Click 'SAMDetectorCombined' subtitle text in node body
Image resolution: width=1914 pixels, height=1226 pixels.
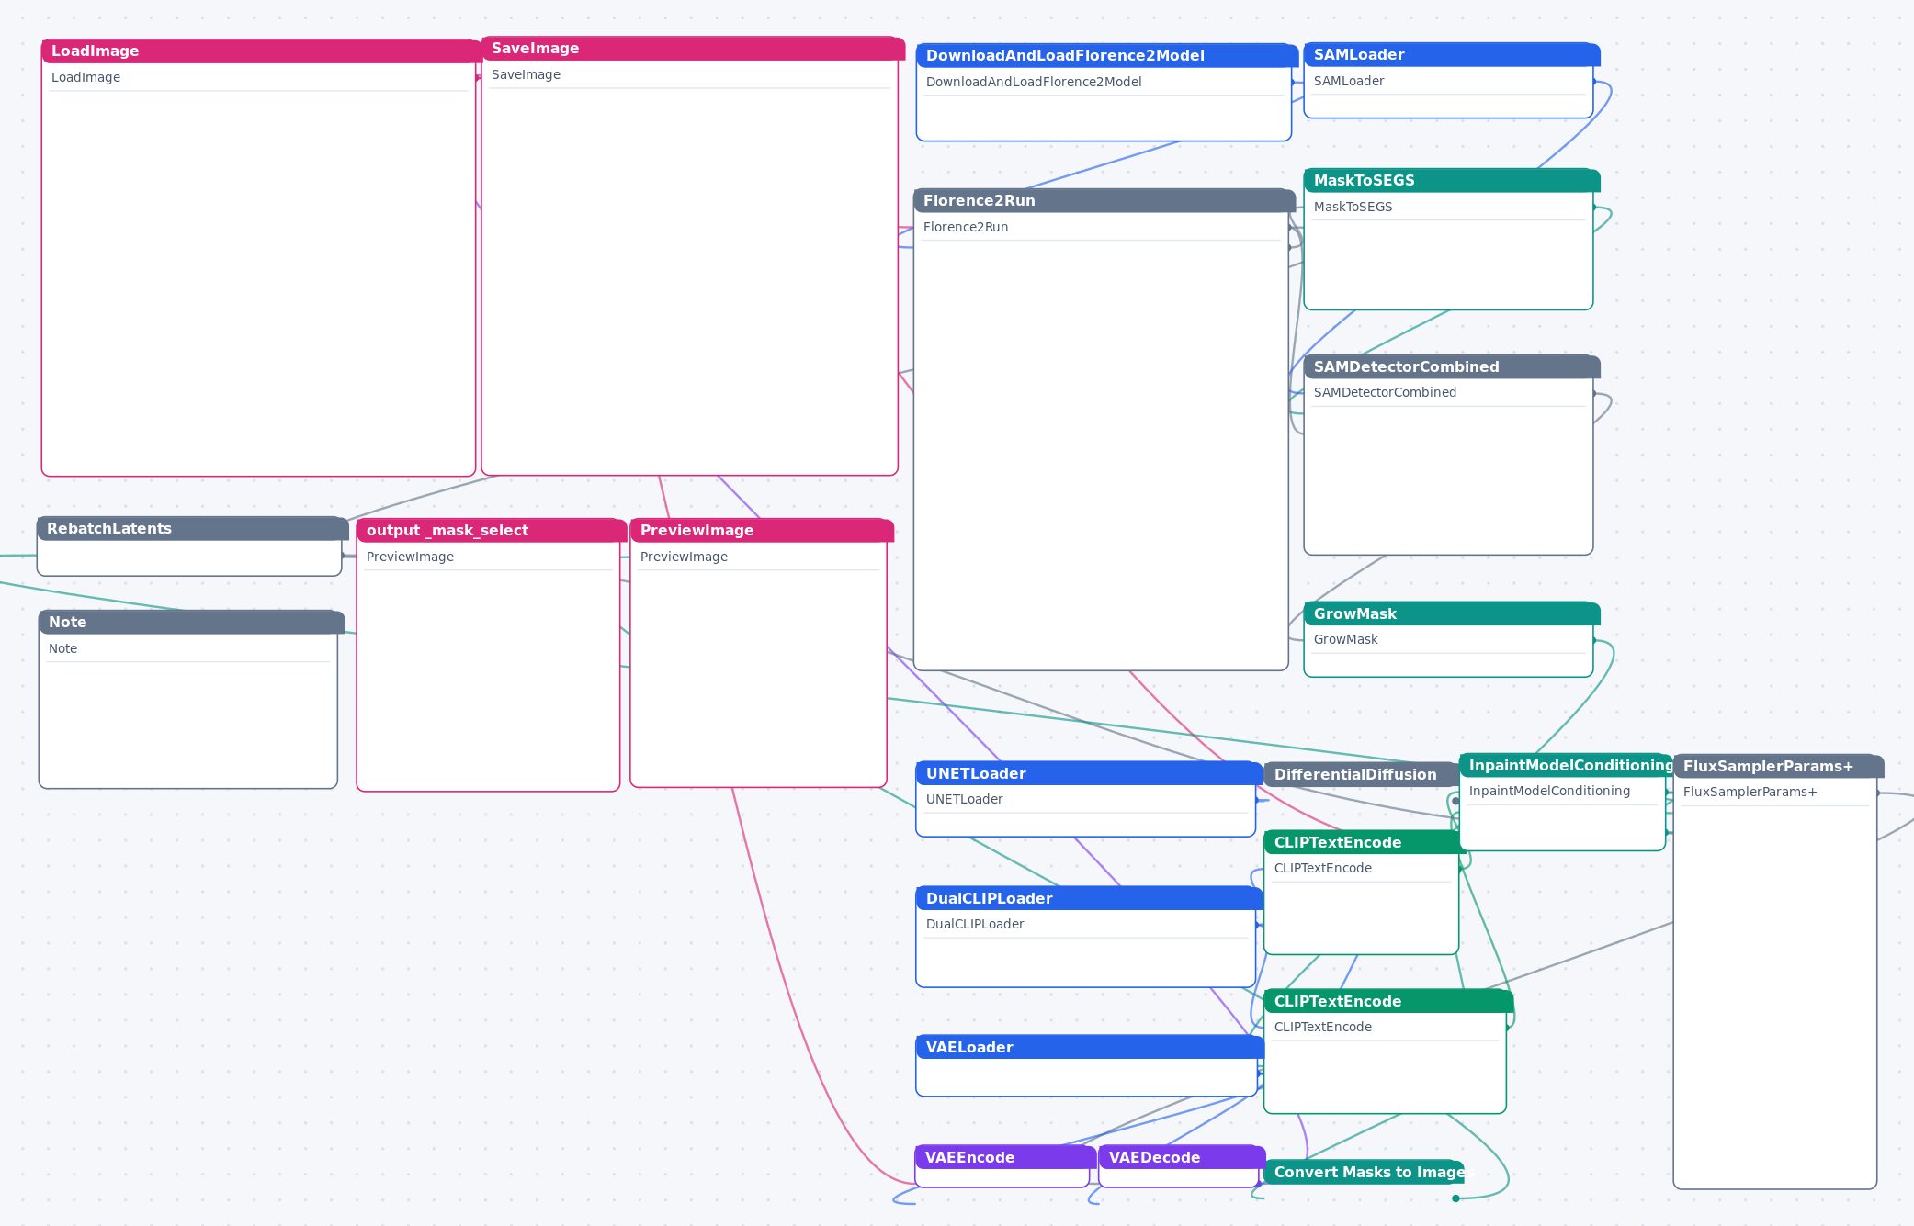(1386, 393)
